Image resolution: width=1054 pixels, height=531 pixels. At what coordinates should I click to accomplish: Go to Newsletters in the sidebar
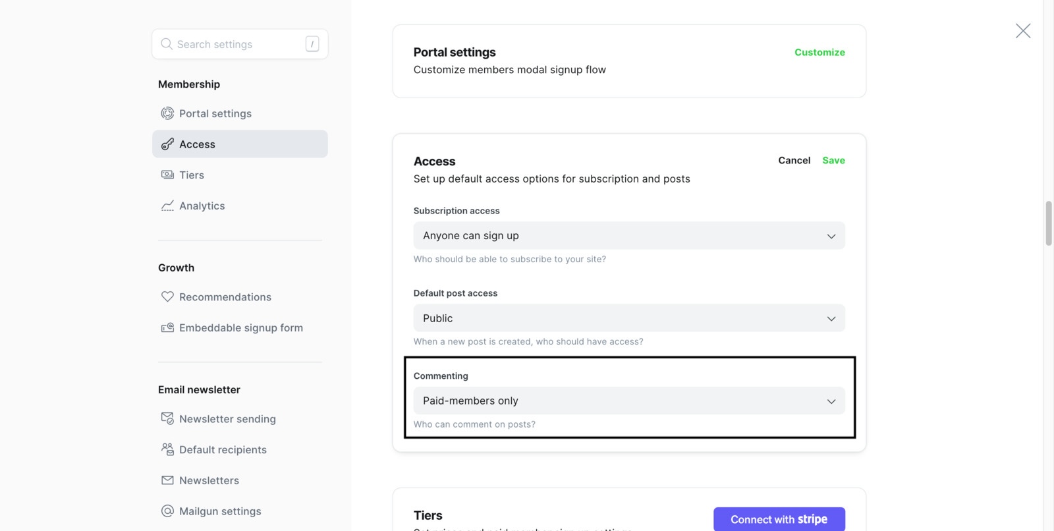click(209, 480)
